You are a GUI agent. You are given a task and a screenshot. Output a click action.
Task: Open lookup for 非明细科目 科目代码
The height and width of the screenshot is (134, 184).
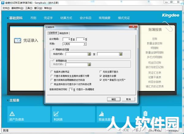89,64
